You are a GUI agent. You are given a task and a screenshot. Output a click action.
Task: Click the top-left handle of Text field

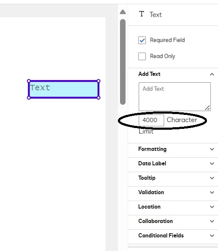(29, 81)
